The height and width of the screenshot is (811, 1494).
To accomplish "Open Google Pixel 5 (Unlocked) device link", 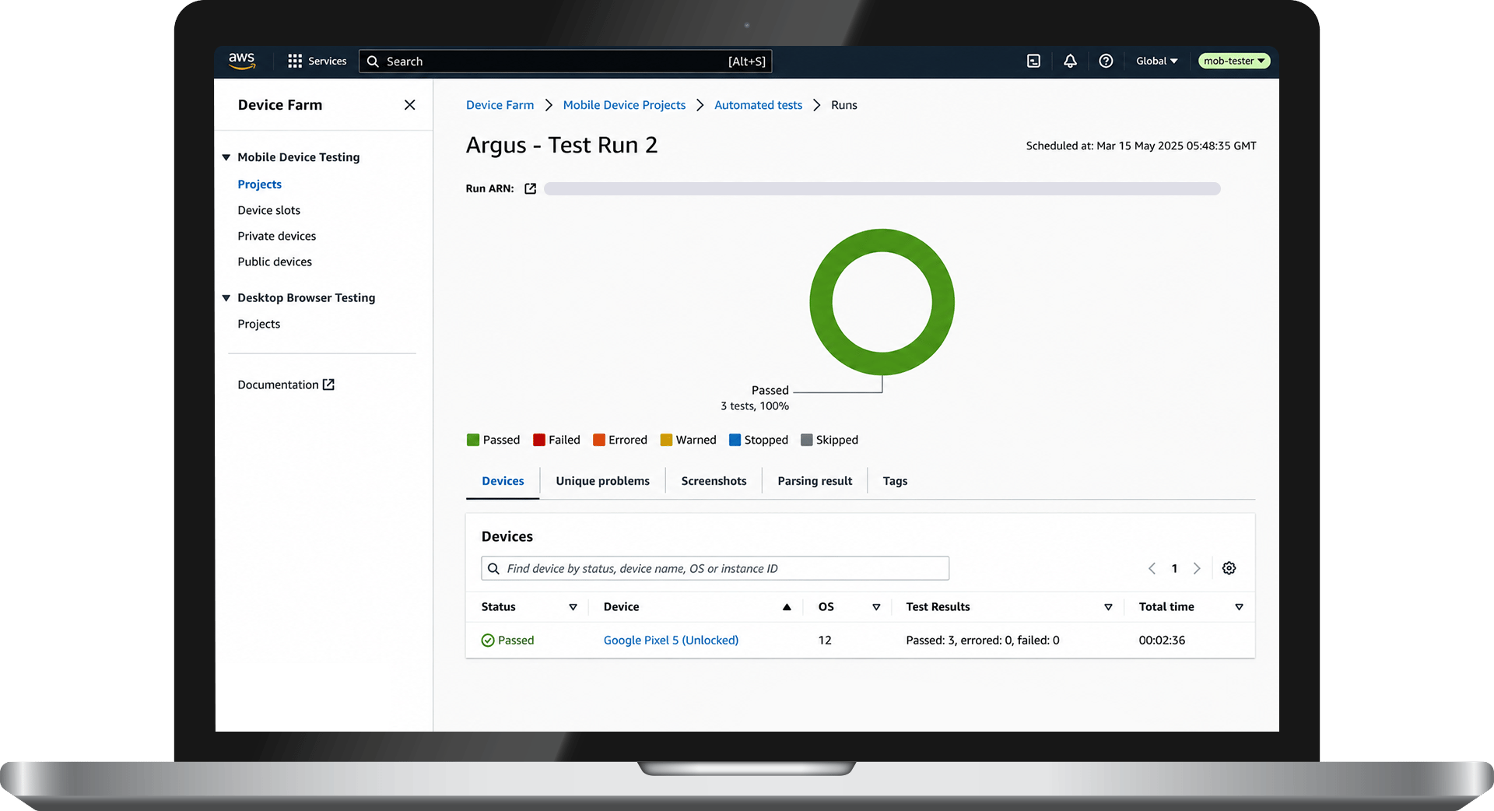I will (671, 640).
